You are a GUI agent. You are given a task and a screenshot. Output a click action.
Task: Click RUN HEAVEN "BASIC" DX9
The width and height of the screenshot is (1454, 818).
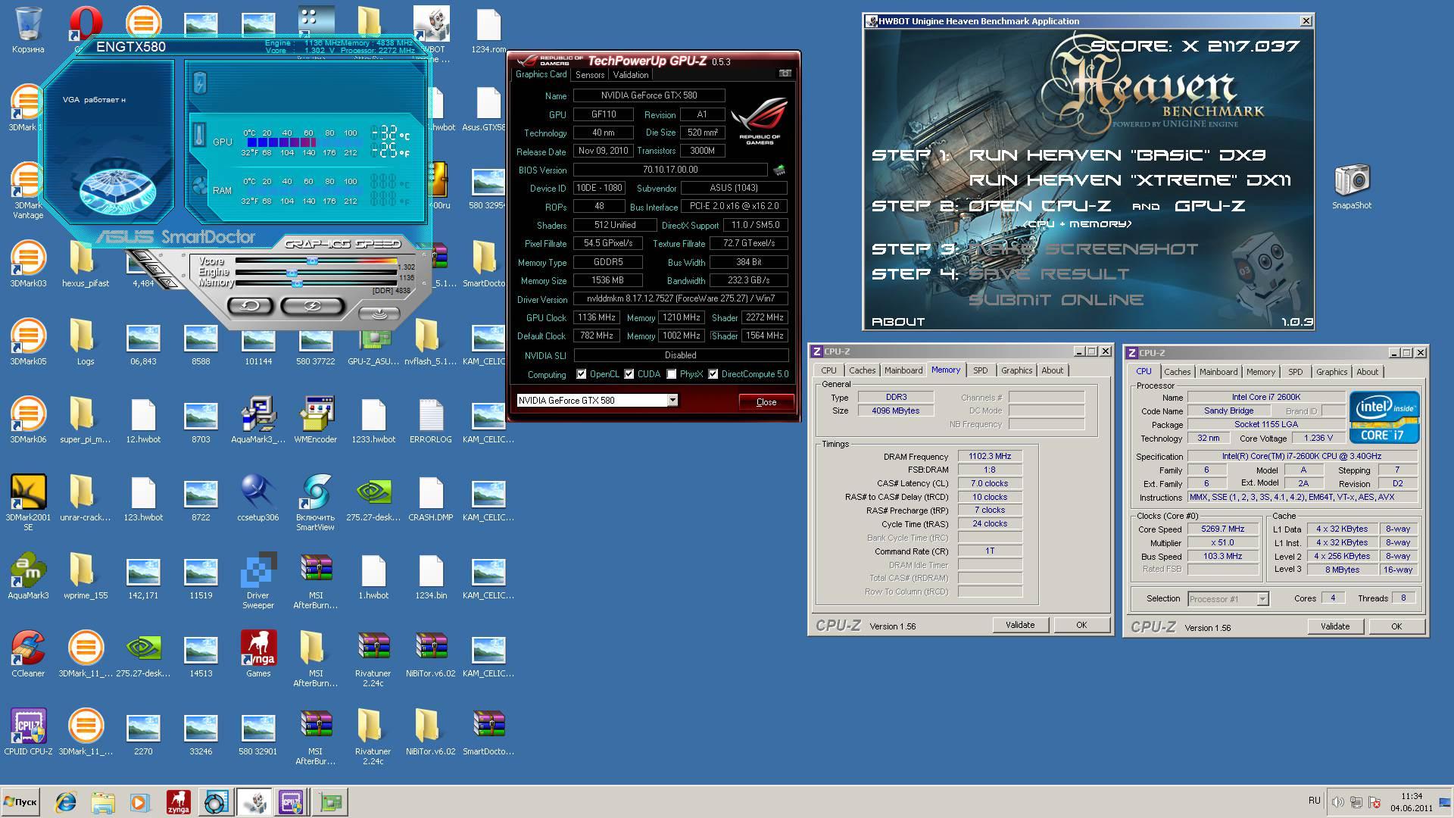1117,155
